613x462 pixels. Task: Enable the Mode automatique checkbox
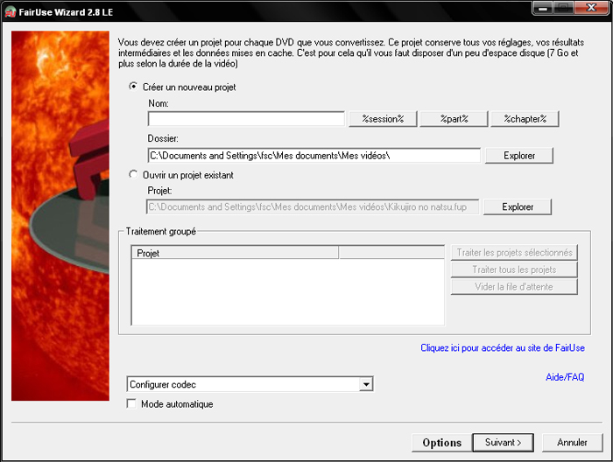click(131, 403)
